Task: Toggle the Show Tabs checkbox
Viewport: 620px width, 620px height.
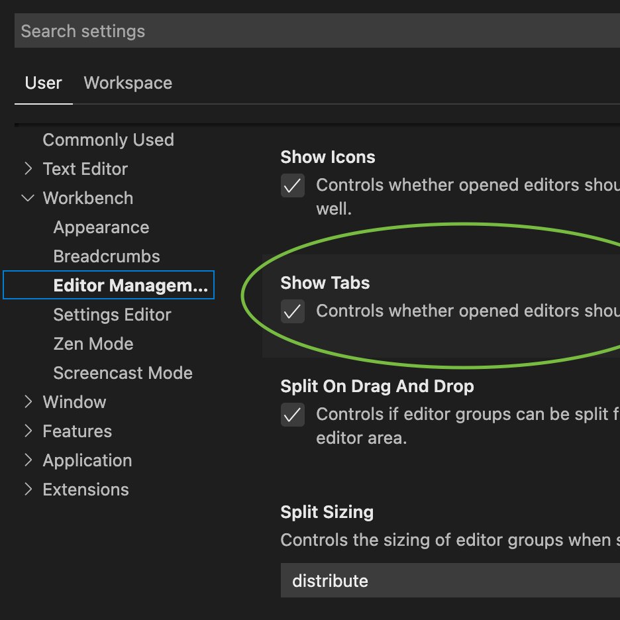Action: point(293,311)
